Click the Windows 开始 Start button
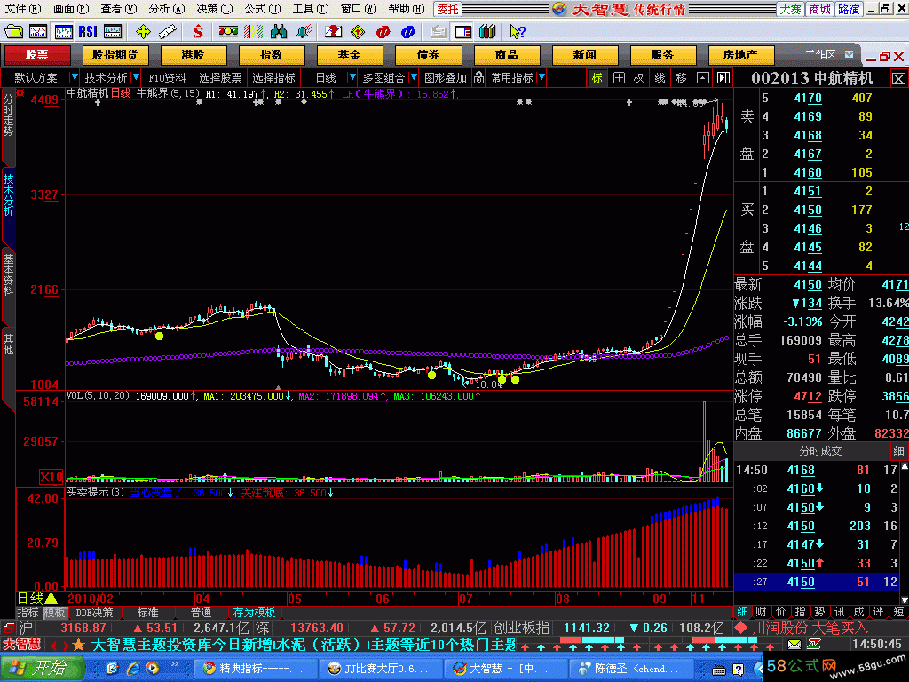909x682 pixels. (x=41, y=668)
